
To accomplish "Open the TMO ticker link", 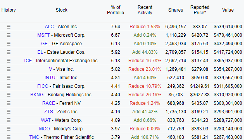I will click(x=35, y=137).
